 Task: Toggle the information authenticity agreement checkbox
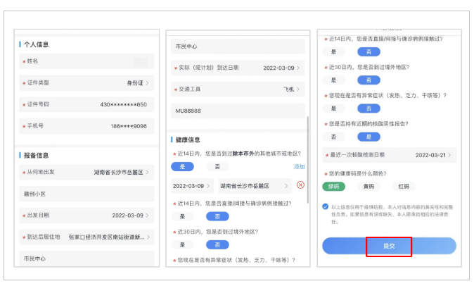326,206
